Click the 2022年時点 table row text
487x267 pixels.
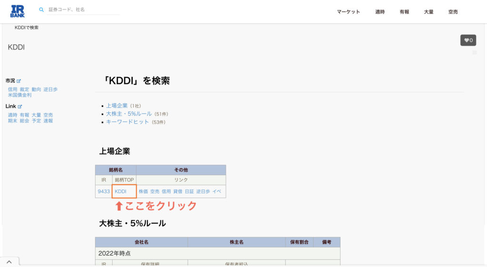tap(114, 253)
